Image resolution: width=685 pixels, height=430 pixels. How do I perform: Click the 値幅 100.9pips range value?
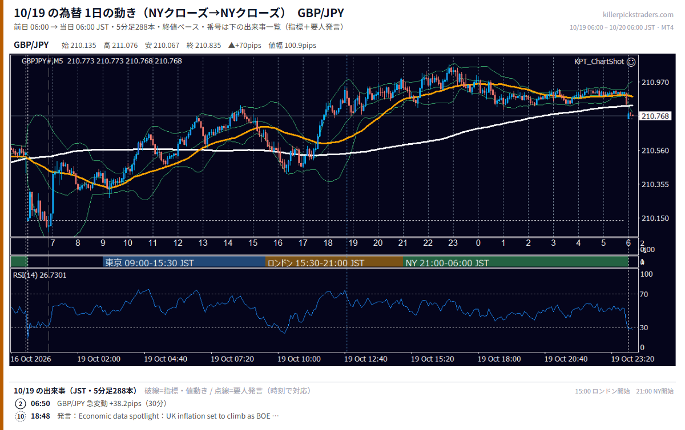coord(292,46)
